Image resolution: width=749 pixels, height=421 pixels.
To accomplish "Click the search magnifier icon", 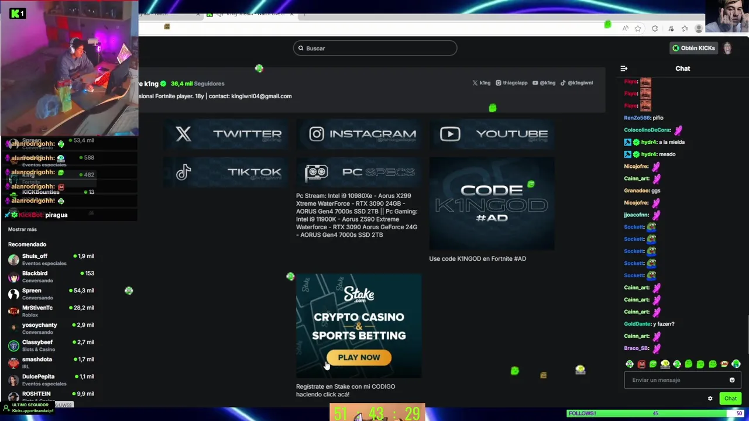I will click(301, 49).
